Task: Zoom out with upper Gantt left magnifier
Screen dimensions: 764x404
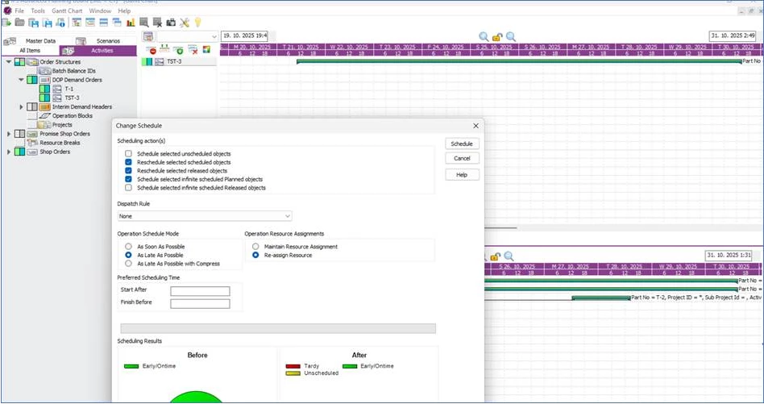Action: (x=484, y=36)
